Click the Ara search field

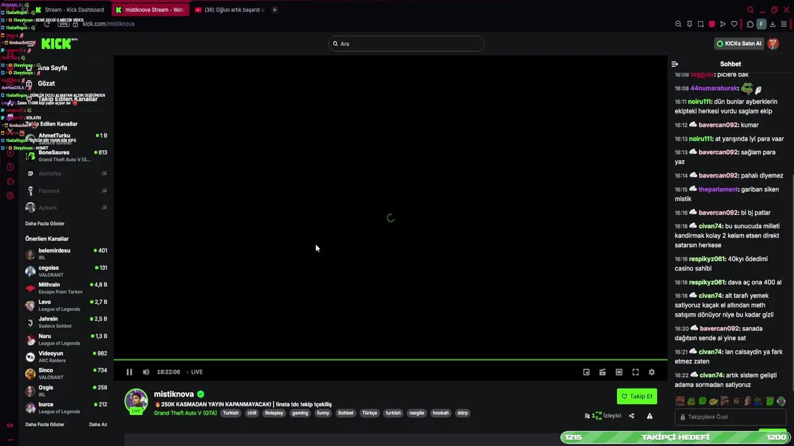click(x=406, y=43)
